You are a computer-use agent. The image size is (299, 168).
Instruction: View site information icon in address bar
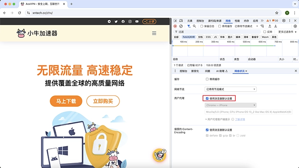pyautogui.click(x=29, y=13)
